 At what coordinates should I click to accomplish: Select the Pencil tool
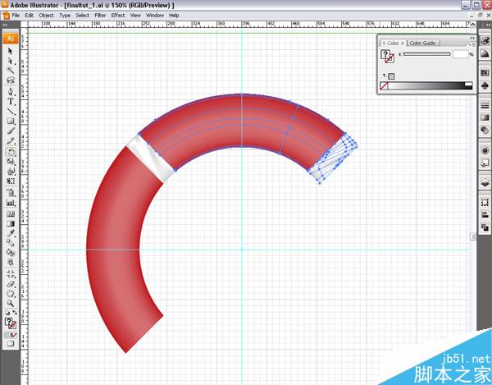pyautogui.click(x=11, y=140)
